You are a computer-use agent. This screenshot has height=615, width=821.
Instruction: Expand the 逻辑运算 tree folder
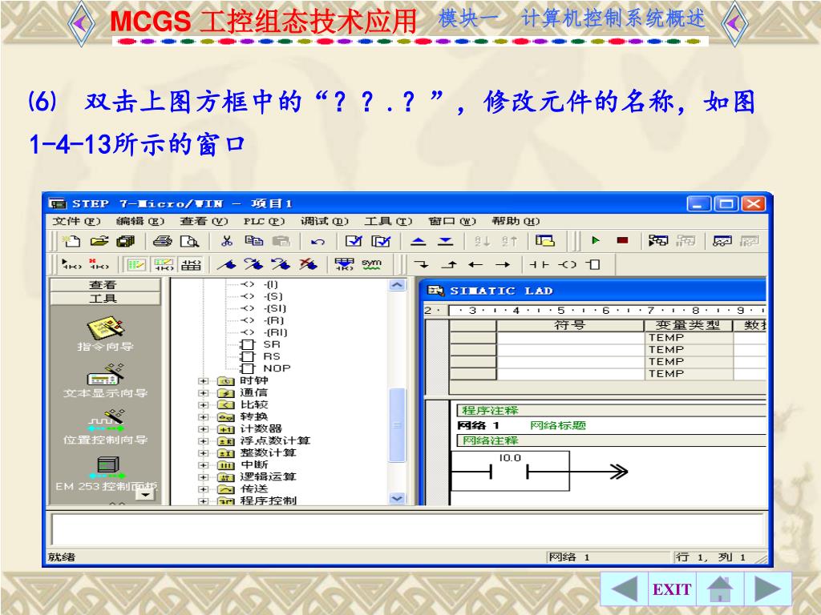click(203, 477)
